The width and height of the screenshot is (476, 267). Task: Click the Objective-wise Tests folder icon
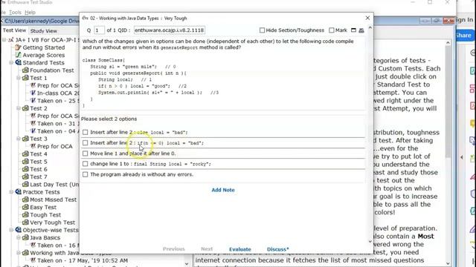coord(18,230)
